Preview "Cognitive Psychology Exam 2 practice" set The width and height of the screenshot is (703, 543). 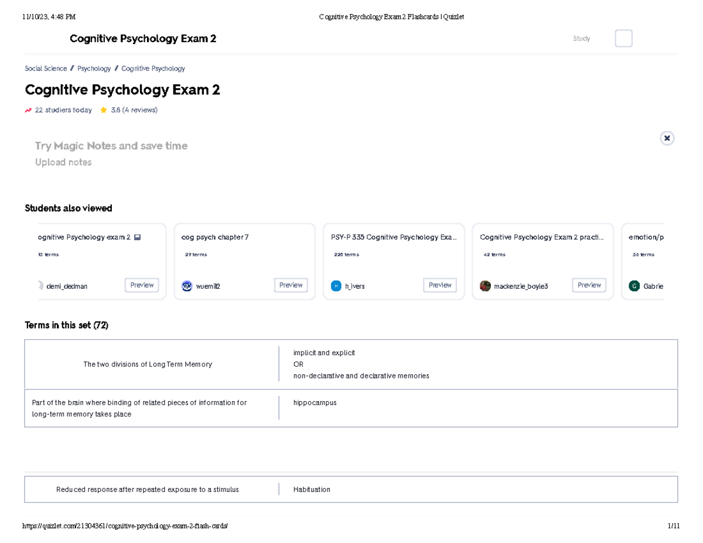pos(589,285)
